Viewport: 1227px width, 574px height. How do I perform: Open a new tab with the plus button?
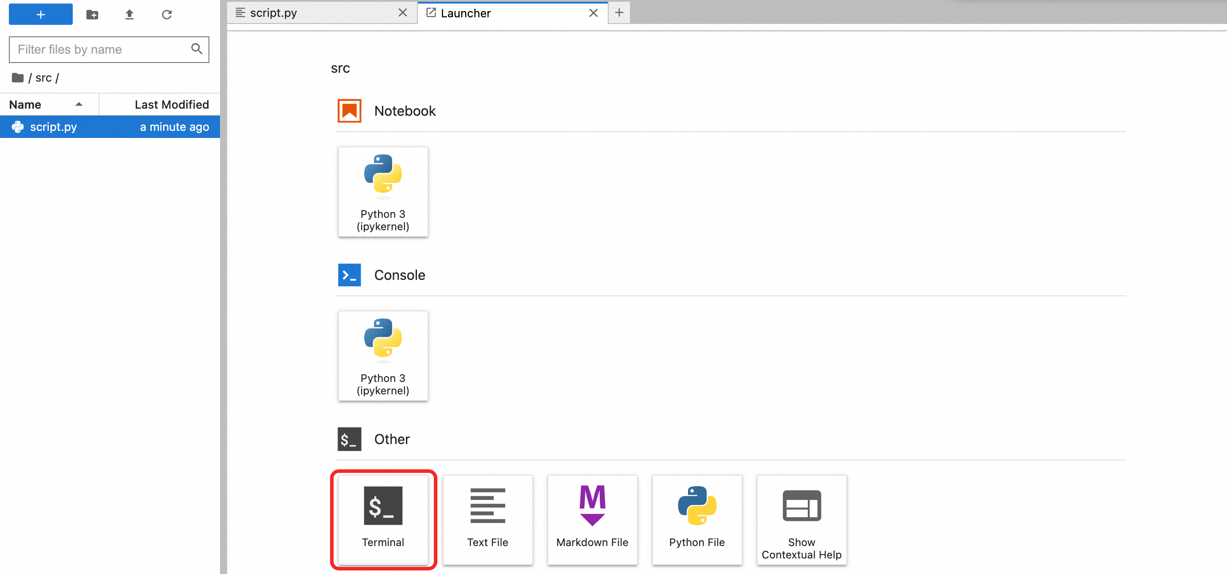point(619,13)
